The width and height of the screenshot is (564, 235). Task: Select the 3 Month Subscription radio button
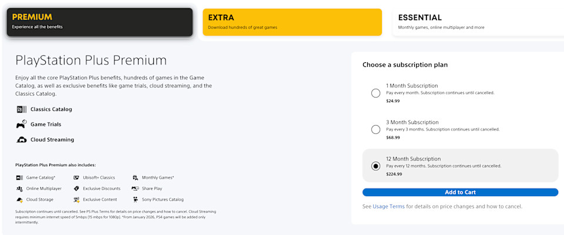pyautogui.click(x=375, y=130)
